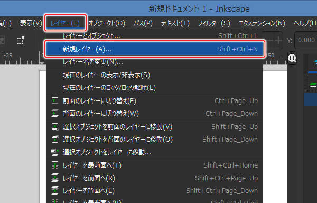Select レイヤー名を変更(N)... entry
This screenshot has width=317, height=203.
[x=155, y=62]
